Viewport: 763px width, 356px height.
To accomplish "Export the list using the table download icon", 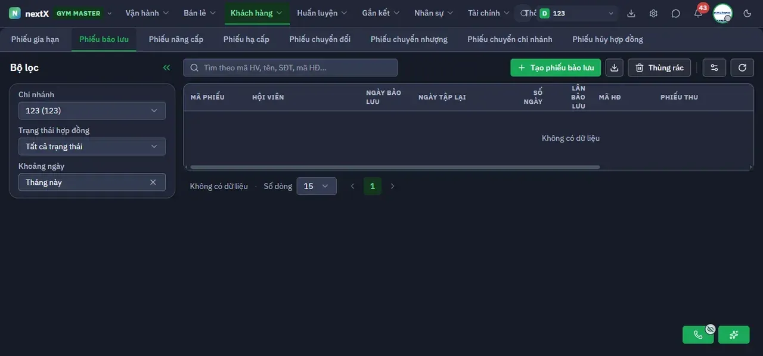I will [x=615, y=67].
